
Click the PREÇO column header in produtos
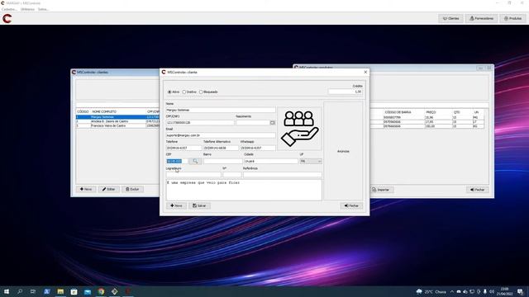coord(431,112)
